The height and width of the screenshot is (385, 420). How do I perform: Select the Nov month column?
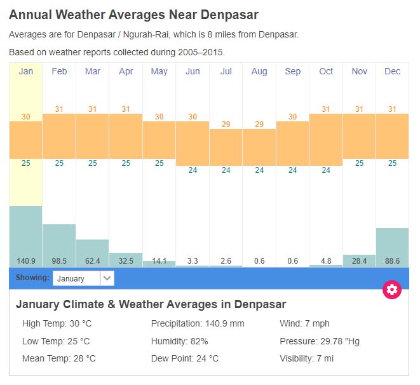(x=360, y=71)
